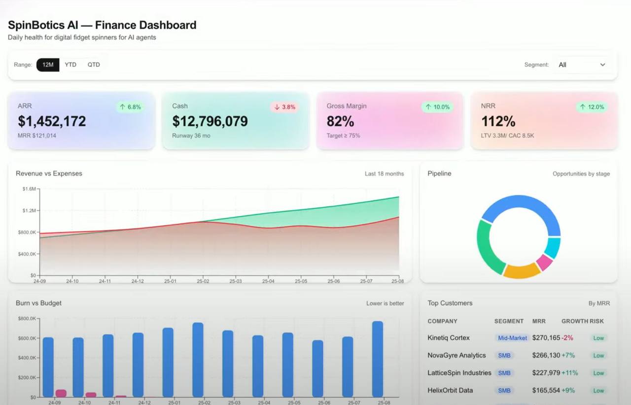The width and height of the screenshot is (631, 405).
Task: Select the 12M range option
Action: pos(48,65)
